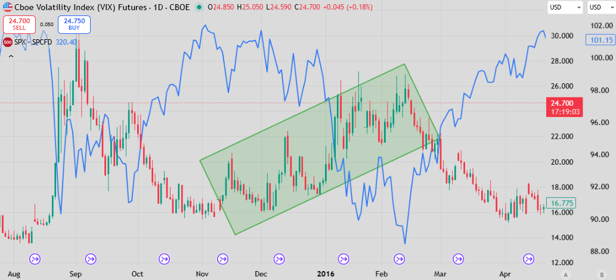The width and height of the screenshot is (616, 280).
Task: Click the 28.000 price axis label
Action: [562, 61]
